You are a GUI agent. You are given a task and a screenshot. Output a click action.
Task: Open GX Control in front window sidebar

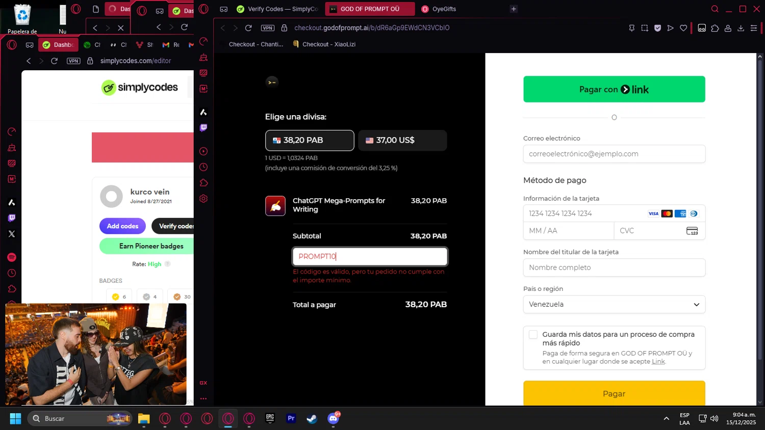coord(203,42)
